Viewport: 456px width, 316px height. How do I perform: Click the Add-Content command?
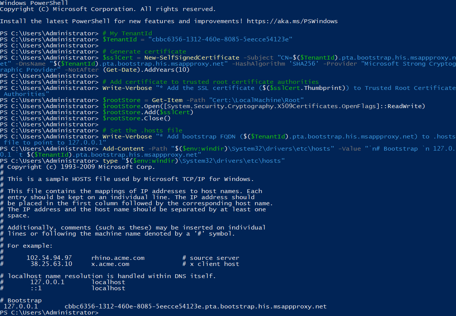(x=123, y=149)
